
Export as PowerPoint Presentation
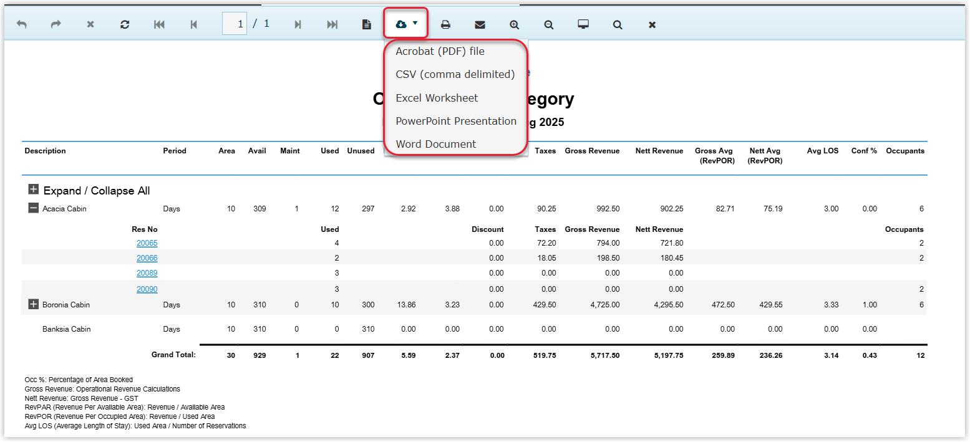click(x=456, y=121)
